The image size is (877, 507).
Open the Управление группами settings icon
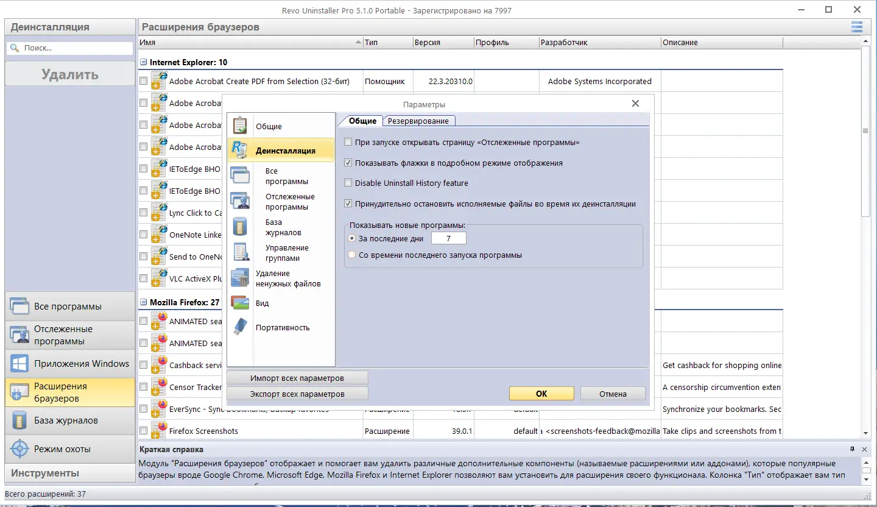240,252
